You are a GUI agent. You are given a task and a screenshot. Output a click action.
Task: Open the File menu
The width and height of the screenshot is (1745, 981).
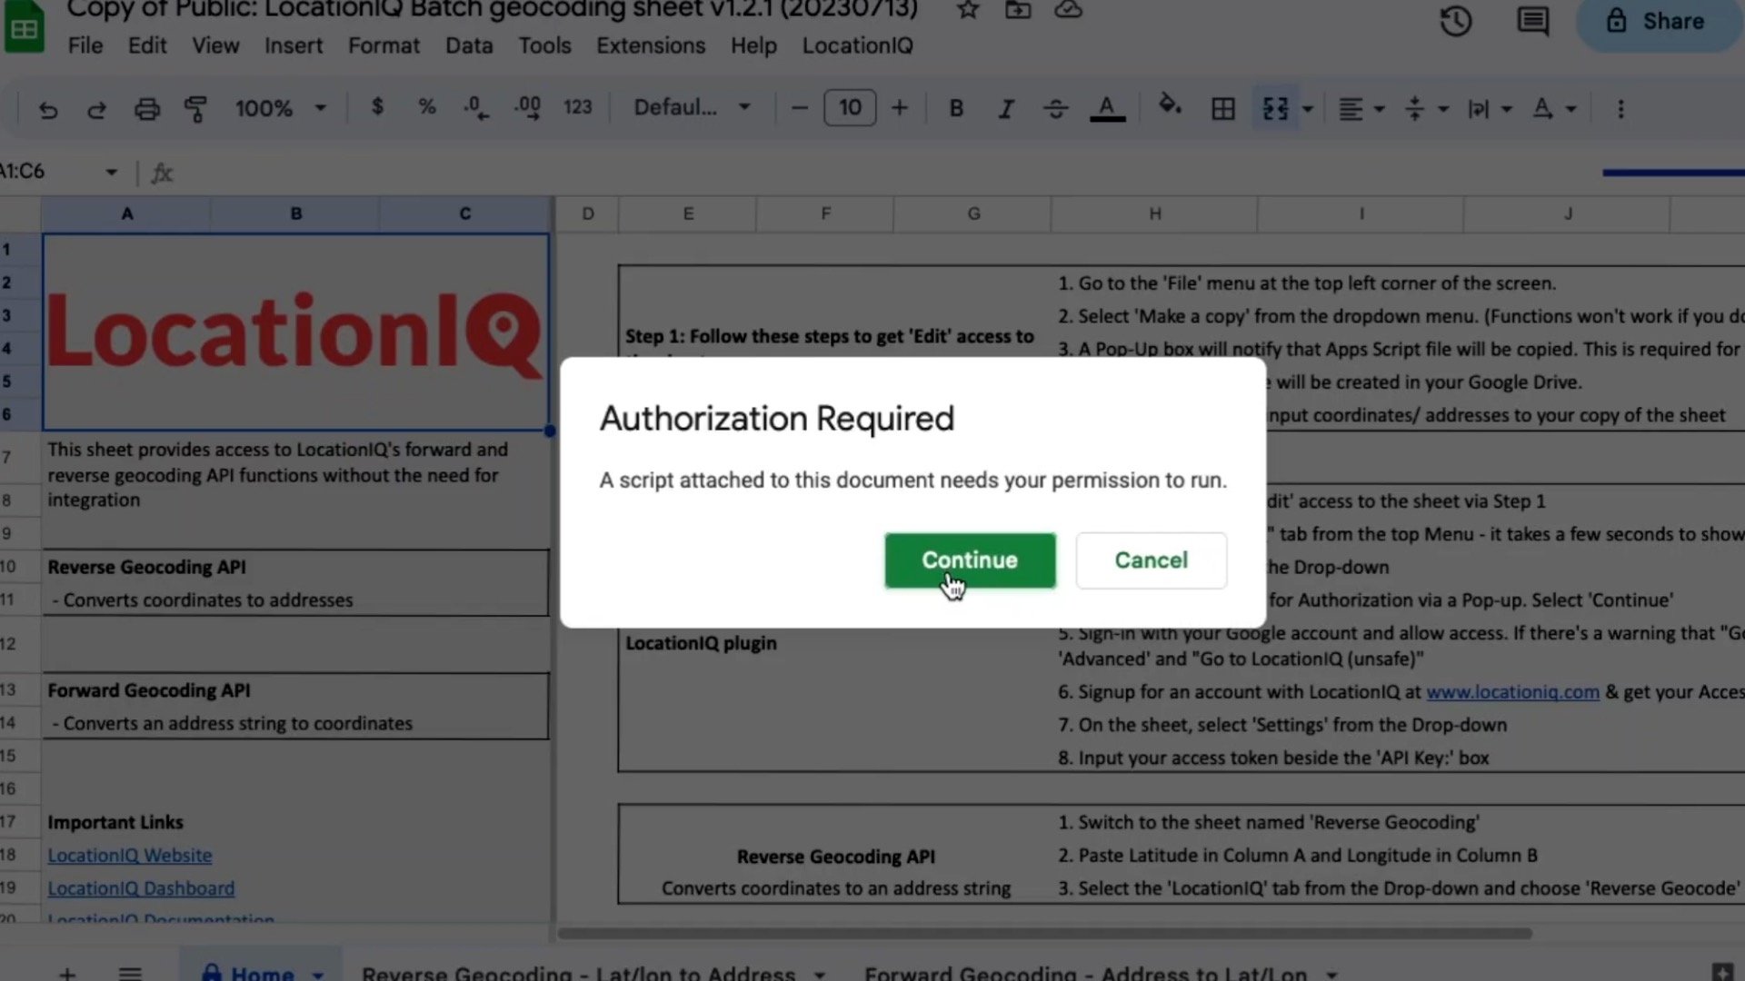click(85, 45)
